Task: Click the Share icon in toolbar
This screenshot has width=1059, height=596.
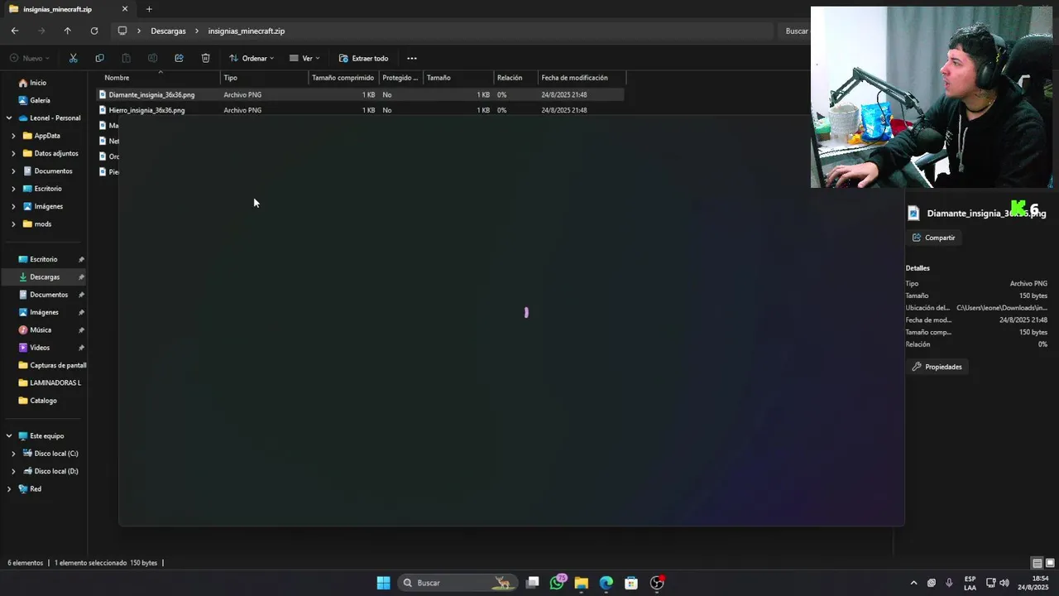Action: pos(179,58)
